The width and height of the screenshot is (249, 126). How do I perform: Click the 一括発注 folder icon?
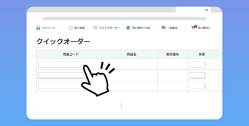point(164,27)
